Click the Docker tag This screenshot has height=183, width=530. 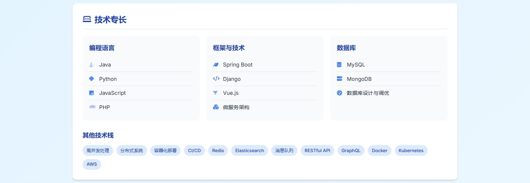[x=380, y=151]
